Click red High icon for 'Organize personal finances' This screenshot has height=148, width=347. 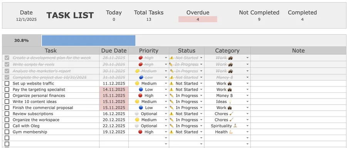point(140,95)
